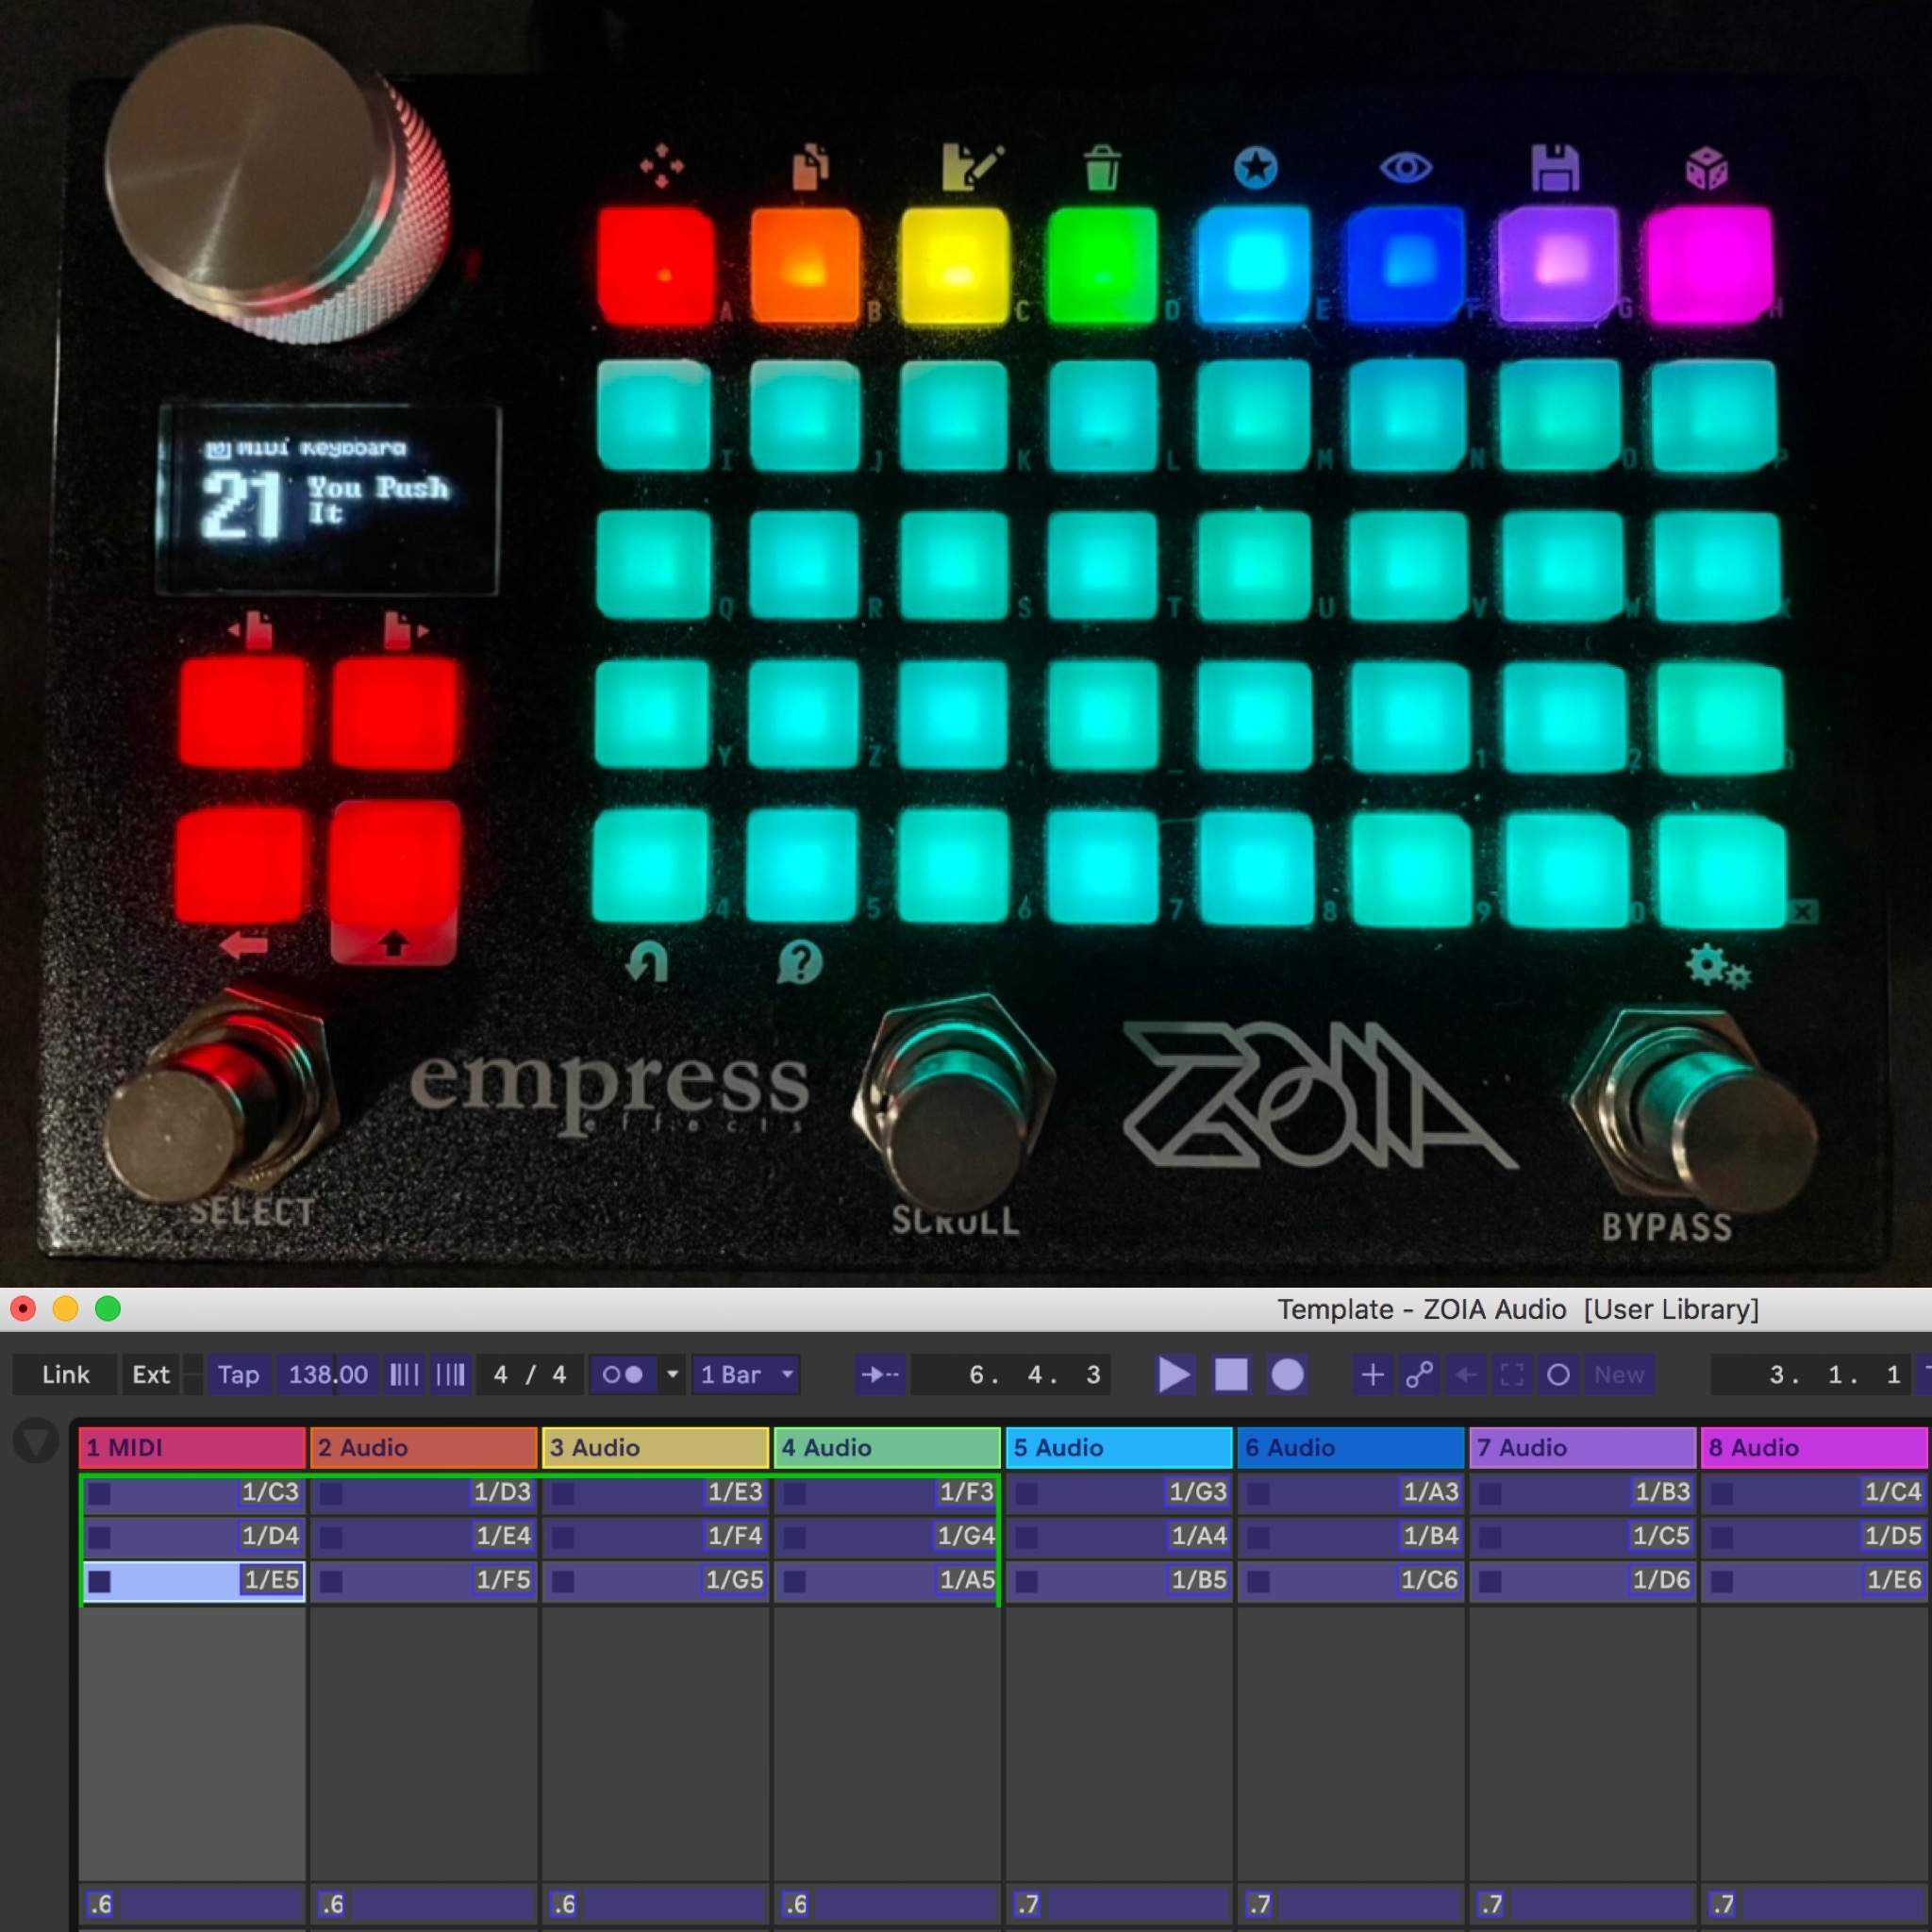Nudge the tempo down
Image resolution: width=1932 pixels, height=1932 pixels.
405,1374
